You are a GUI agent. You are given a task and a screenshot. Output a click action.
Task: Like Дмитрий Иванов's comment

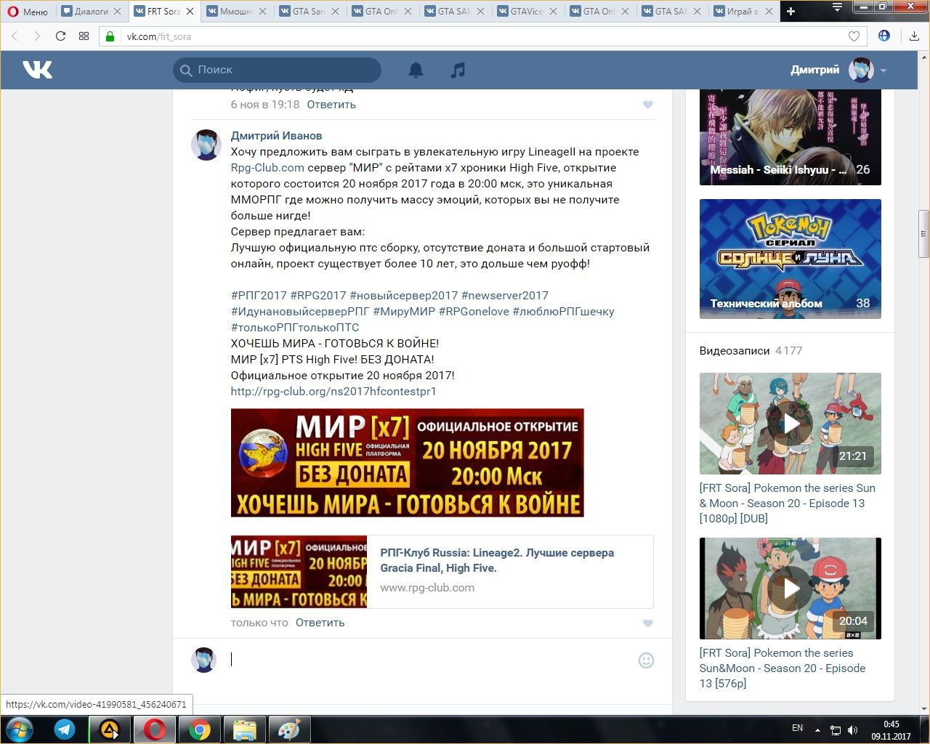[x=648, y=623]
